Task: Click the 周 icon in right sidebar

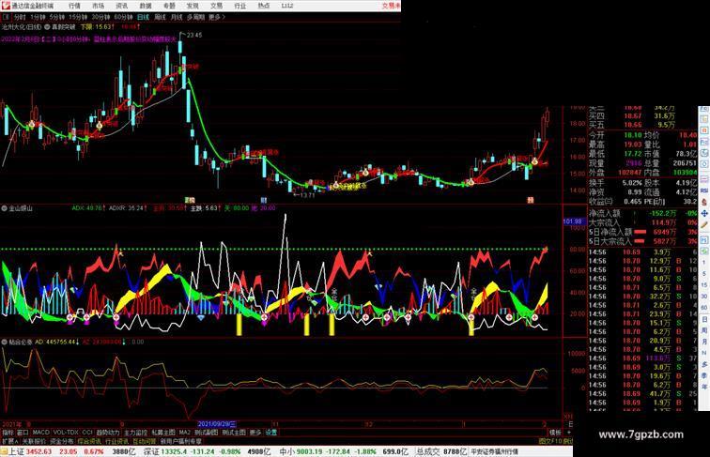Action: (704, 330)
